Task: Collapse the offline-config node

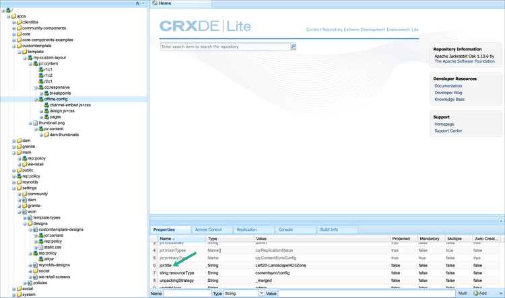Action: pyautogui.click(x=36, y=100)
